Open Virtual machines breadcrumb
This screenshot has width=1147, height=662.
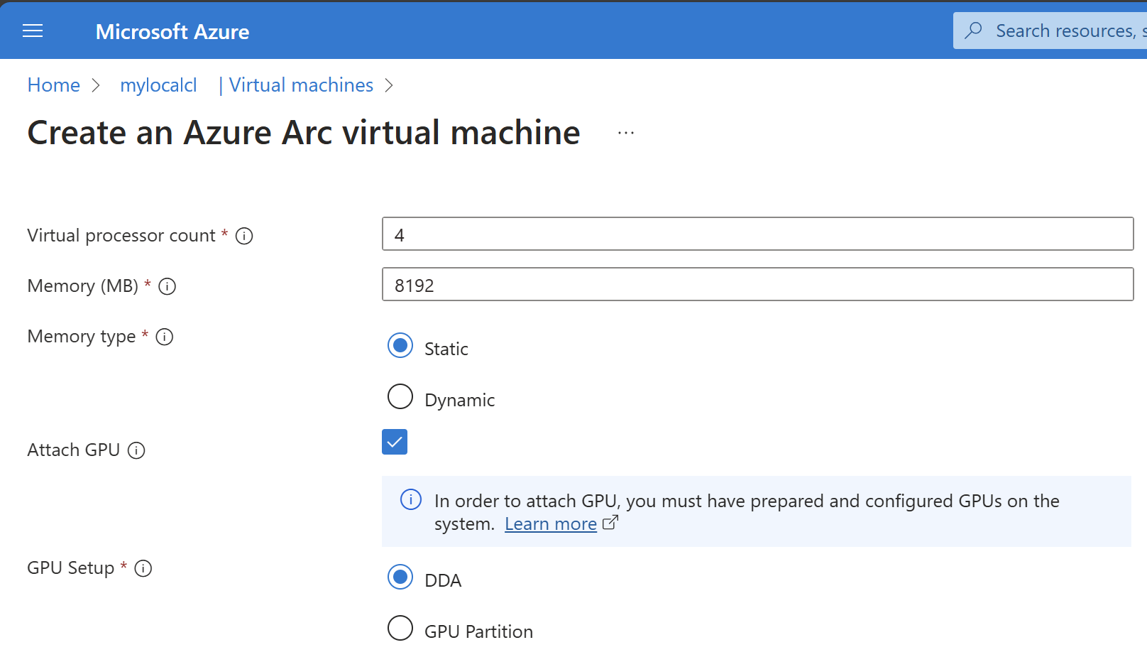tap(301, 85)
